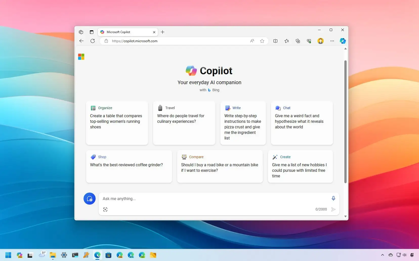Enable split screen view in the toolbar
The width and height of the screenshot is (419, 261).
coord(275,41)
